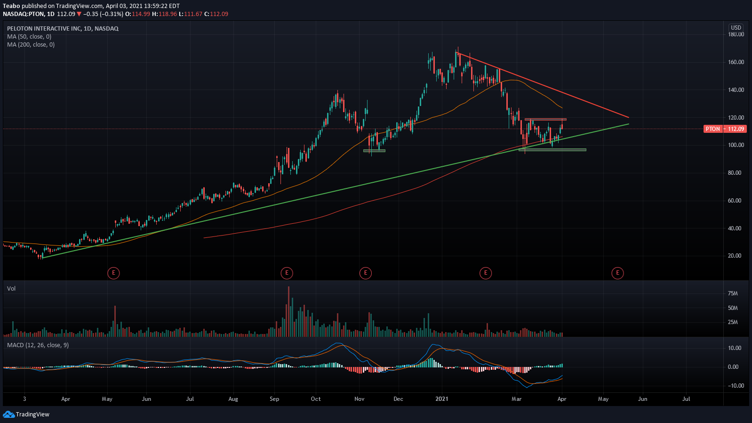
Task: Click the high value H:118.96
Action: pos(164,14)
